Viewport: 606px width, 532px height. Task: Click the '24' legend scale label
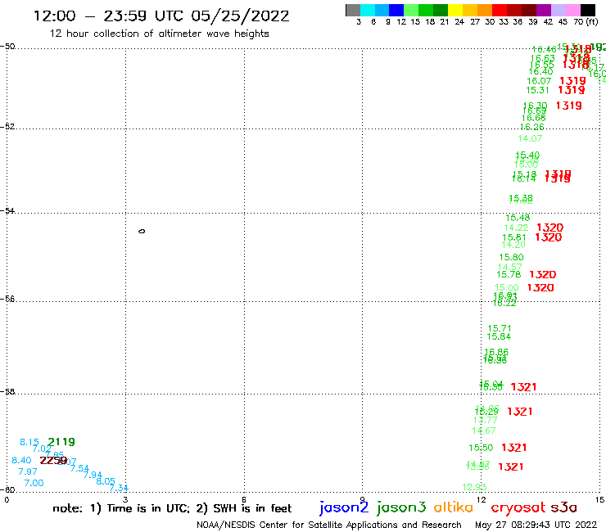(x=459, y=21)
